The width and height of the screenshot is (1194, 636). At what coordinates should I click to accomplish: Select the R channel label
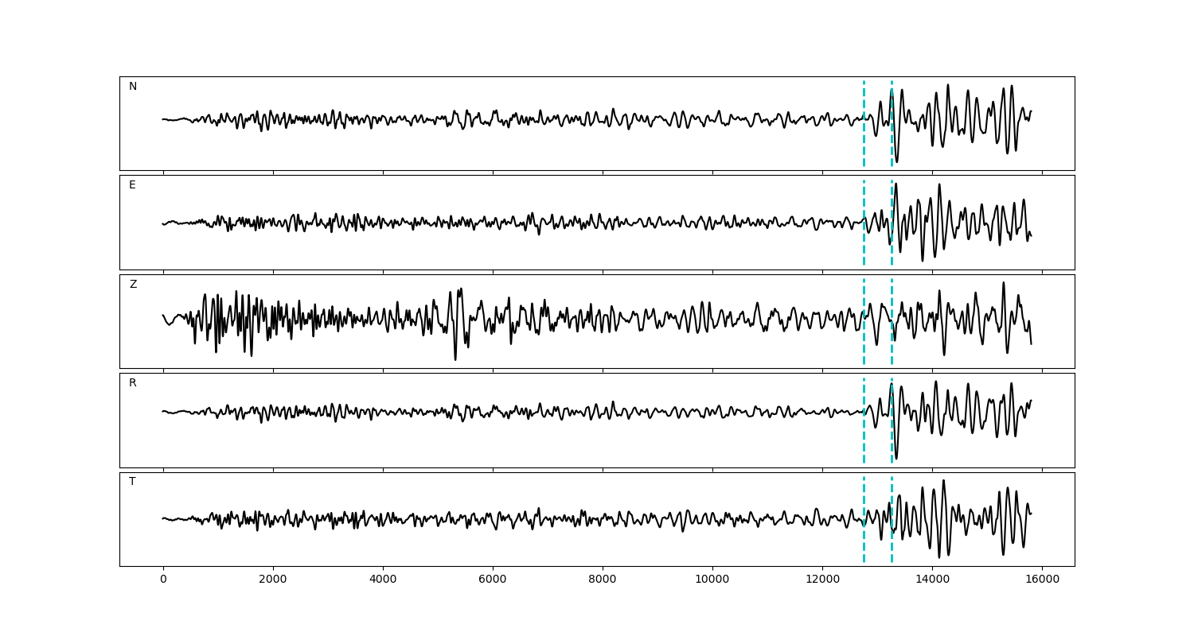[133, 383]
